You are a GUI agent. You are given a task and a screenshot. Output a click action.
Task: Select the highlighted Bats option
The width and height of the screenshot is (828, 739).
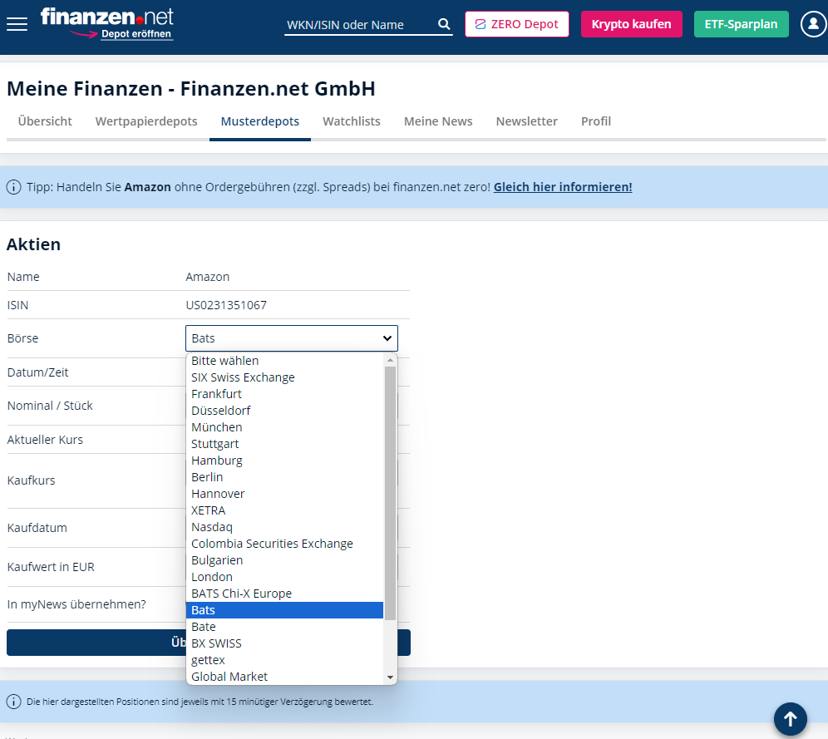tap(284, 610)
